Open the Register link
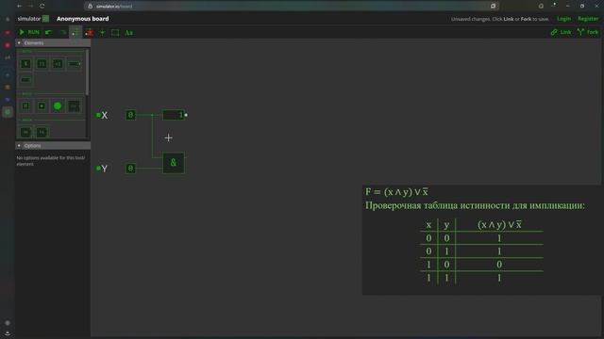The height and width of the screenshot is (339, 604). [588, 19]
